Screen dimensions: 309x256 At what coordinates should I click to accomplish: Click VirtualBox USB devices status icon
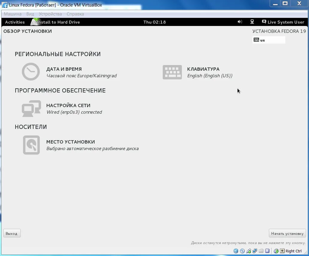pos(249,251)
